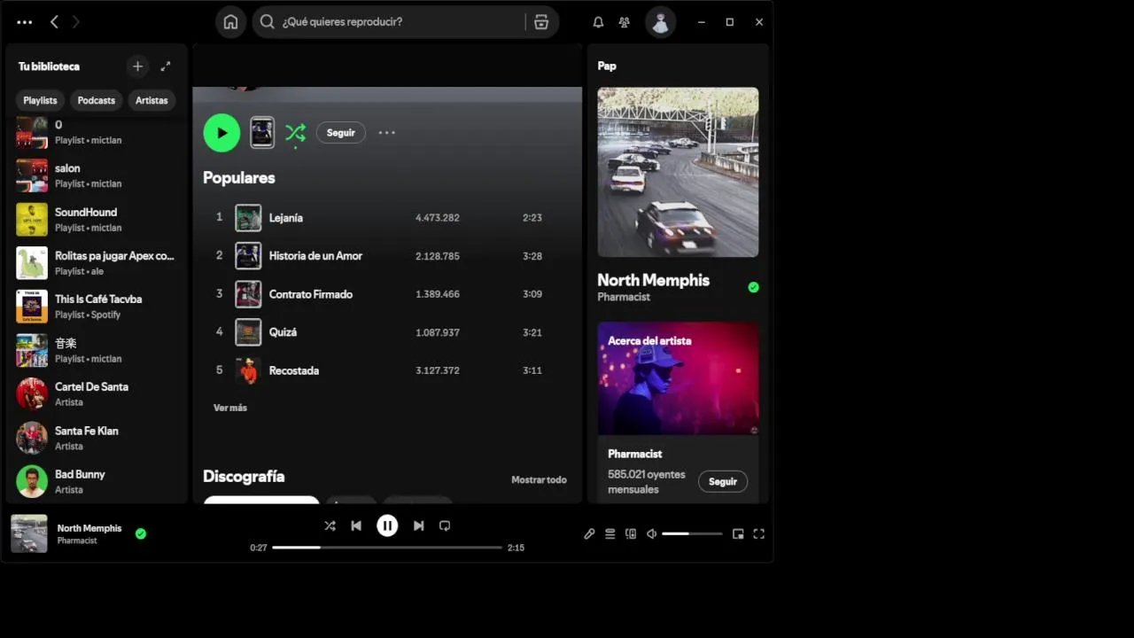
Task: Open Mostrar todo for Discografía
Action: tap(539, 479)
